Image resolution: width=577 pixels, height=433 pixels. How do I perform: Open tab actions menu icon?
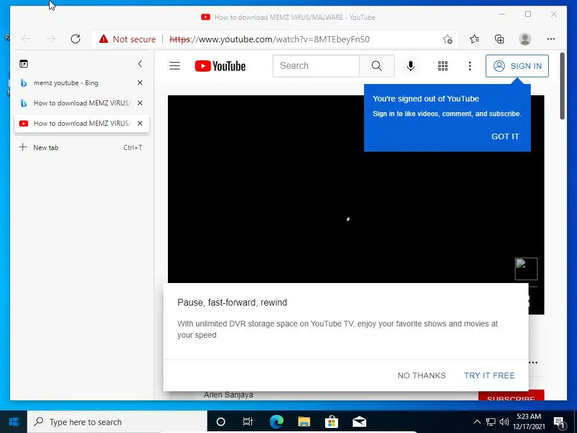pos(24,64)
